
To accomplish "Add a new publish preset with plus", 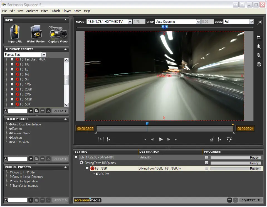I will [x=31, y=200].
